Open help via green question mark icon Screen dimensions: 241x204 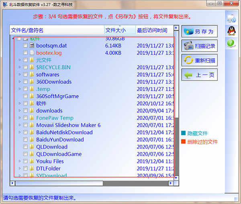pyautogui.click(x=231, y=42)
